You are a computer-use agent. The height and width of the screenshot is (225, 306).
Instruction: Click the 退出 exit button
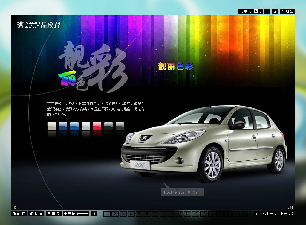click(287, 11)
